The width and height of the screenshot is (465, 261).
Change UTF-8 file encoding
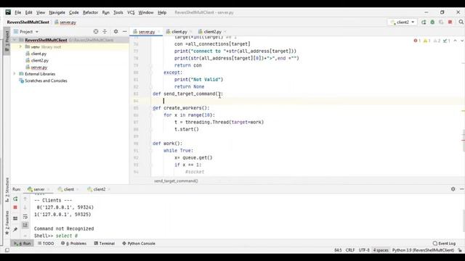click(x=364, y=250)
